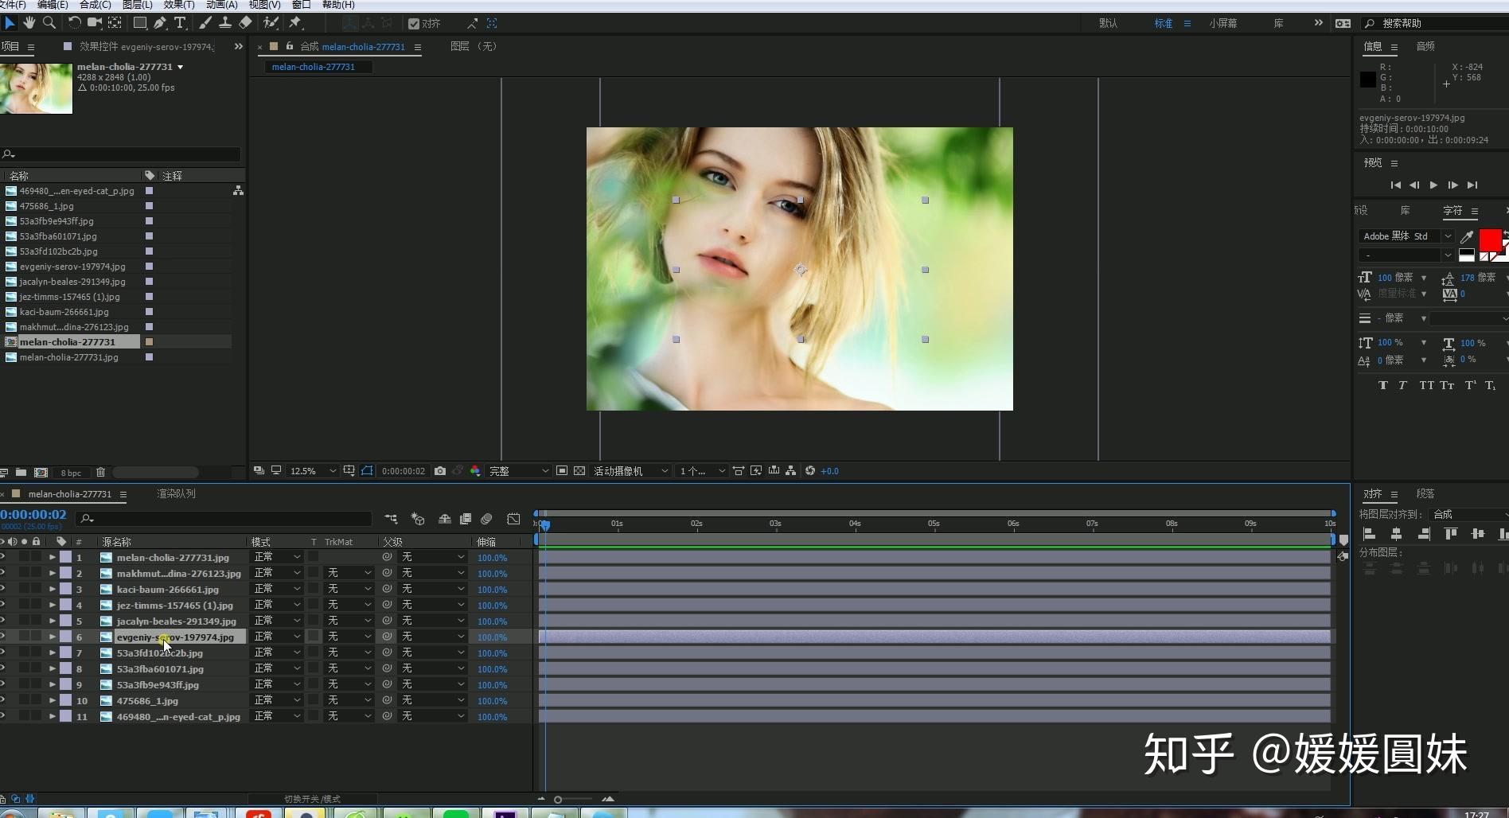Select the Puppet Pin tool
Screen dimensions: 1509x818
point(295,23)
